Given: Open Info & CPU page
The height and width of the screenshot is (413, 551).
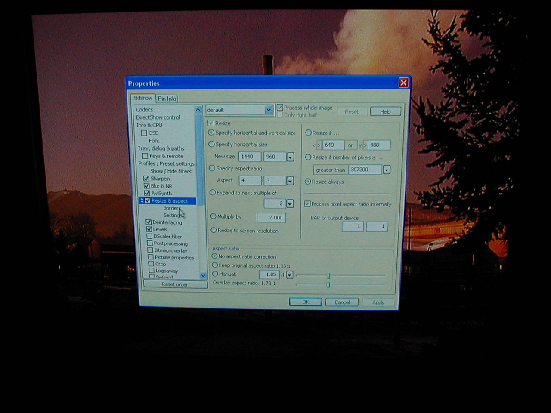Looking at the screenshot, I should click(149, 125).
